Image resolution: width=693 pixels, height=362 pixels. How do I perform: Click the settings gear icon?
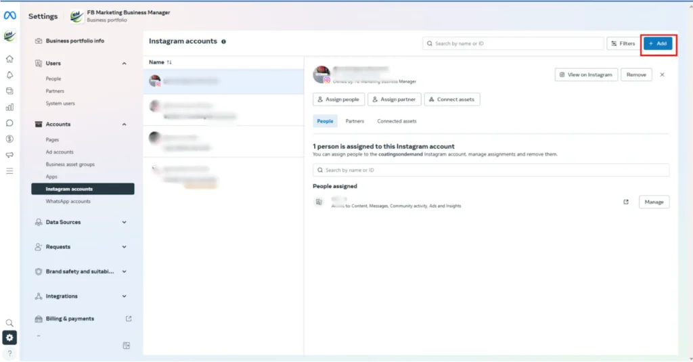pos(9,338)
